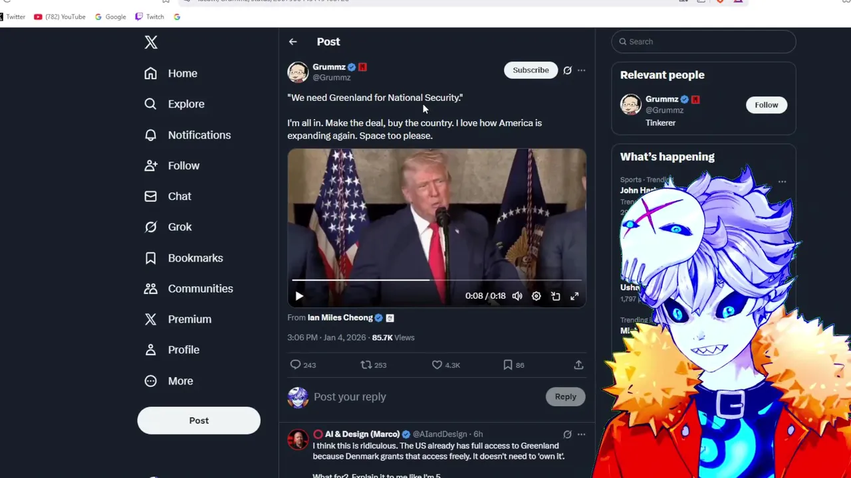Open the post's three-dot options menu
Image resolution: width=851 pixels, height=478 pixels.
tap(581, 70)
